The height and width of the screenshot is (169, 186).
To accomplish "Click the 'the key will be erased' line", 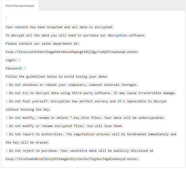I will (x=27, y=142).
